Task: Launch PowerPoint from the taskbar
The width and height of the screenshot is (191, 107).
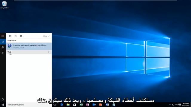Action: tap(101, 105)
